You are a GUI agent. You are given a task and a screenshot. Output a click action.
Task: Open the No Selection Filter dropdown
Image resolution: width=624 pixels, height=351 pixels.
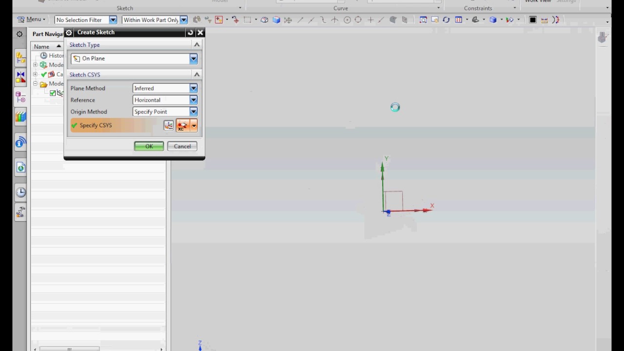(113, 20)
